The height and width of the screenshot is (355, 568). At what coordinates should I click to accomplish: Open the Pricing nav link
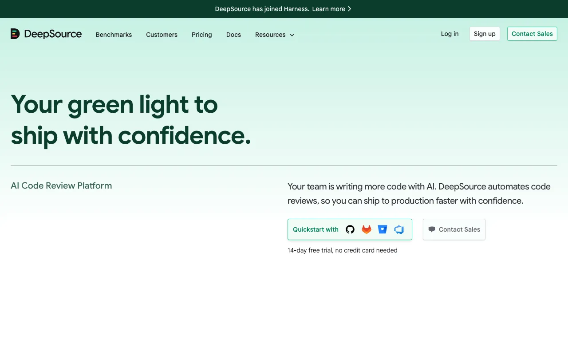click(202, 35)
